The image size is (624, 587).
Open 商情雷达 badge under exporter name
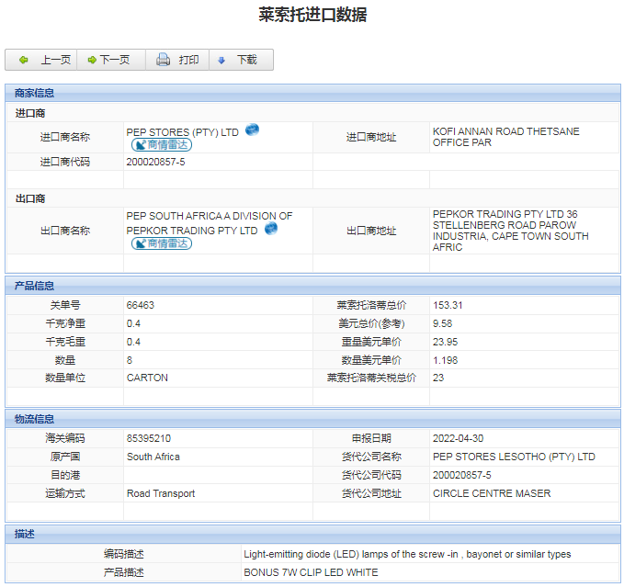pyautogui.click(x=162, y=243)
